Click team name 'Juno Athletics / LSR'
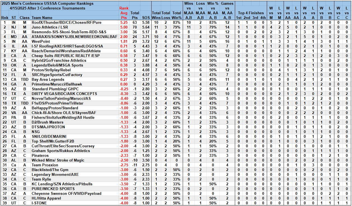Image resolution: width=352 pixels, height=206 pixels. 50,27
